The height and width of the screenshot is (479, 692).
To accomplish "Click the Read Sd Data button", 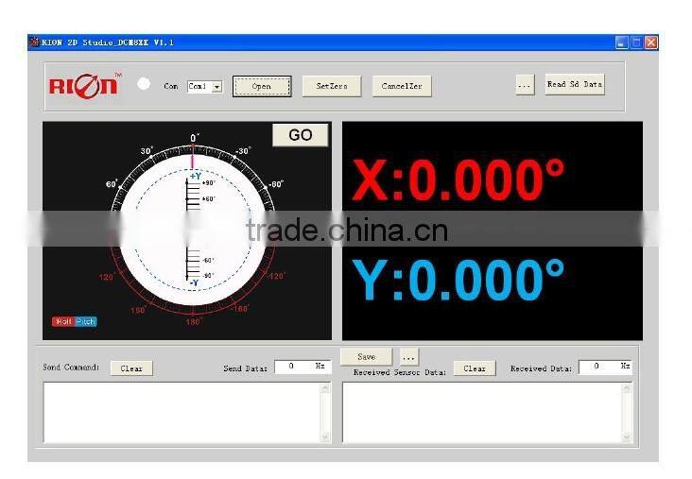I will (x=574, y=84).
